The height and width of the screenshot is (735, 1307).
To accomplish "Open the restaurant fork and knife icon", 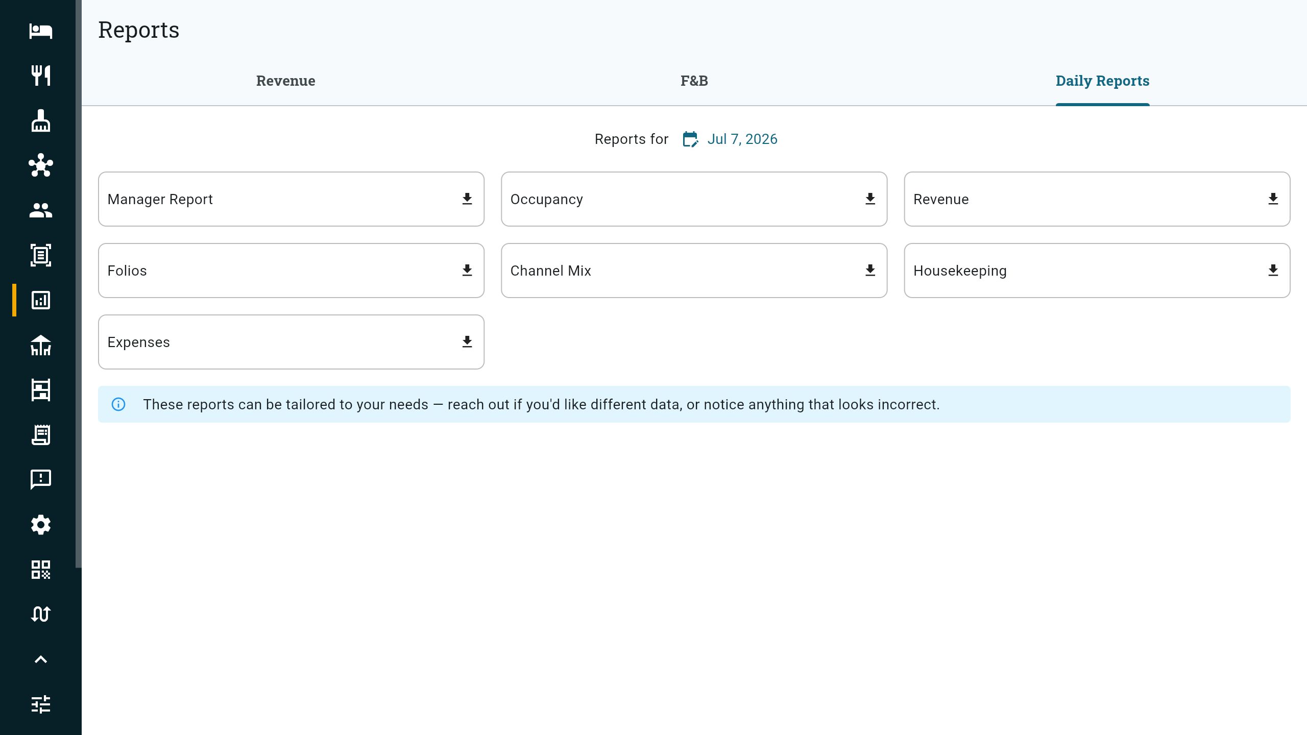I will [x=41, y=76].
